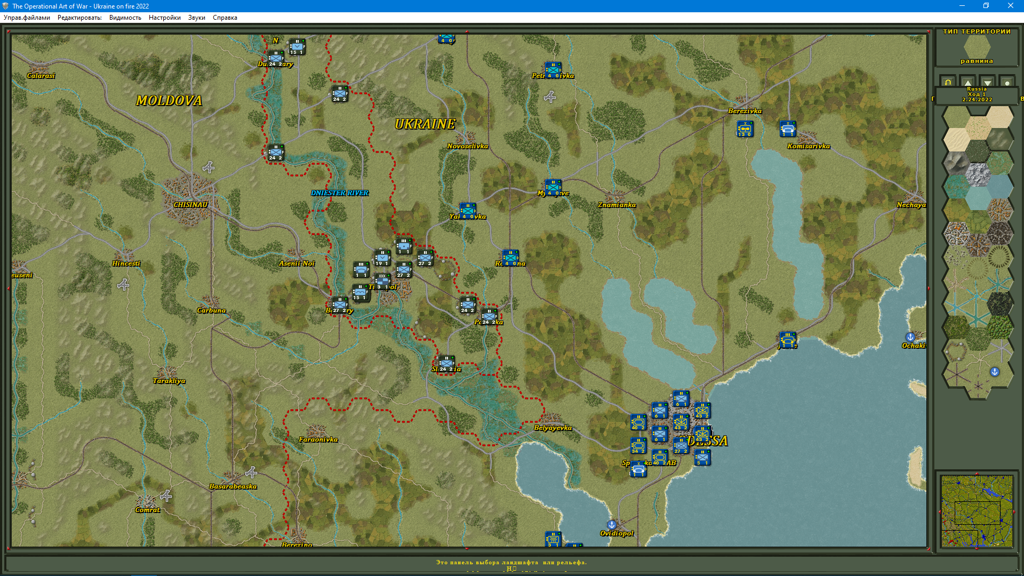This screenshot has height=576, width=1024.
Task: Select the circular fortified line hex tile
Action: (999, 256)
